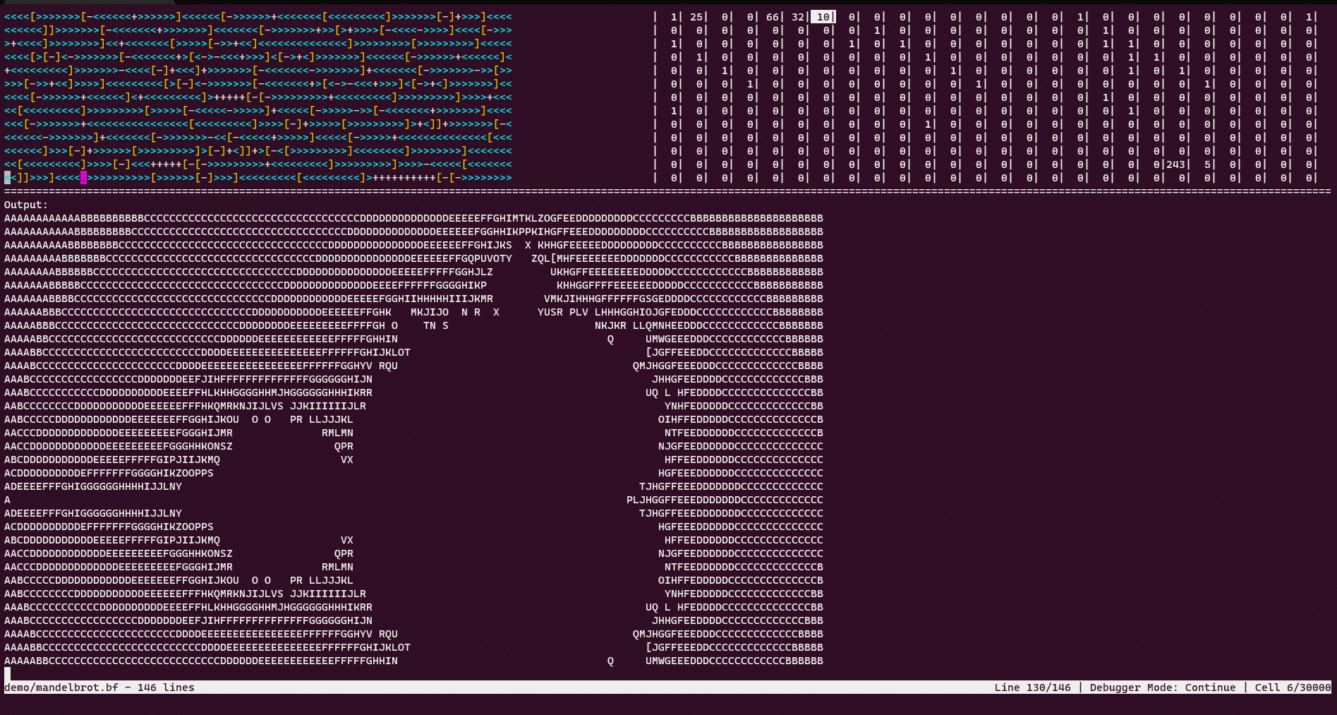Click the block cursor below the last output line
1337x715 pixels.
tap(7, 674)
